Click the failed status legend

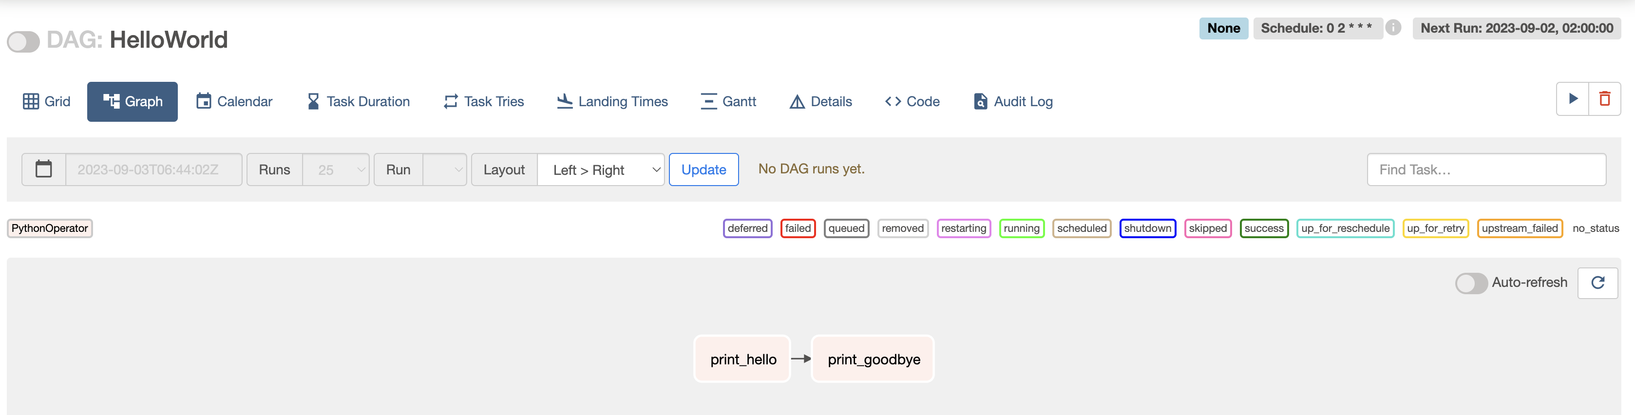coord(798,228)
